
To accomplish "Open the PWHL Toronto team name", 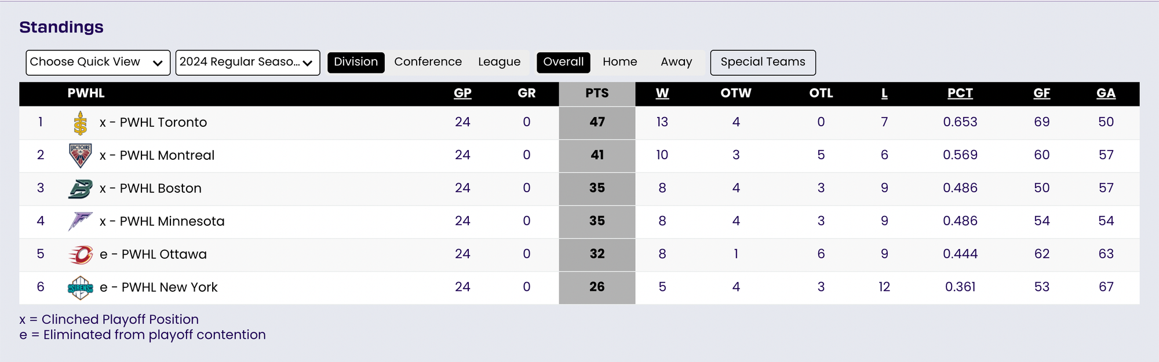I will click(x=163, y=123).
